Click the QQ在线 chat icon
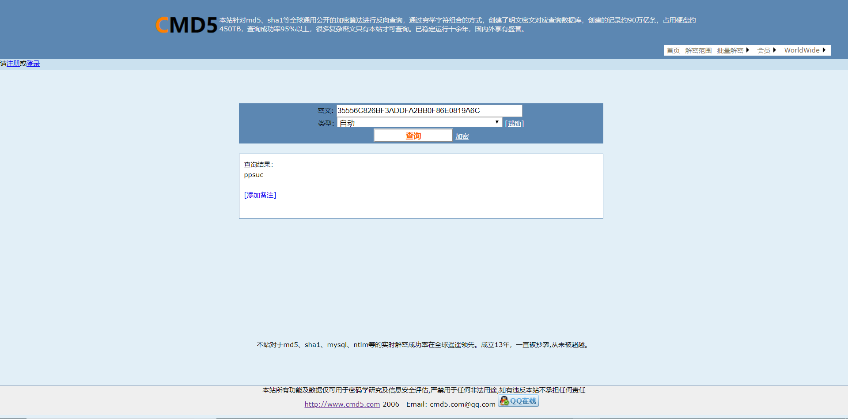848x419 pixels. (x=518, y=401)
